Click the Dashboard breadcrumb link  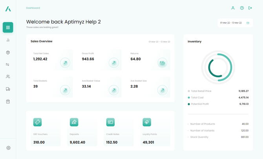point(33,8)
